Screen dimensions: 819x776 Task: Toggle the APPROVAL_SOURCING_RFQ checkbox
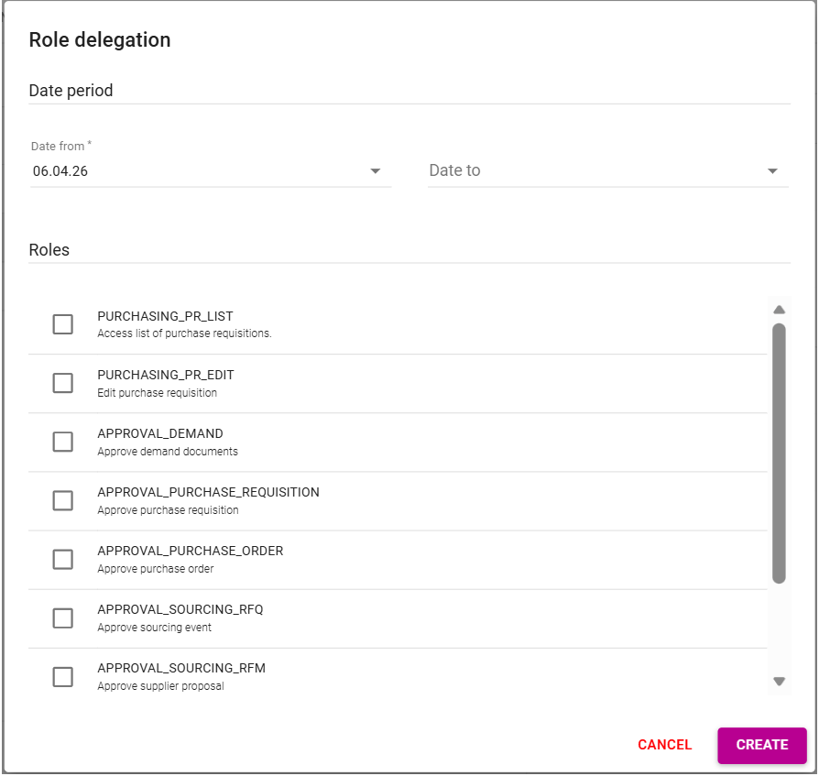[62, 618]
